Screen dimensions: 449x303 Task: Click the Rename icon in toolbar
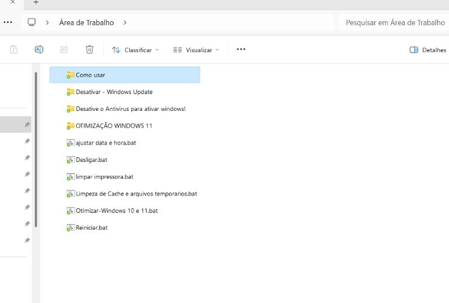coord(39,50)
